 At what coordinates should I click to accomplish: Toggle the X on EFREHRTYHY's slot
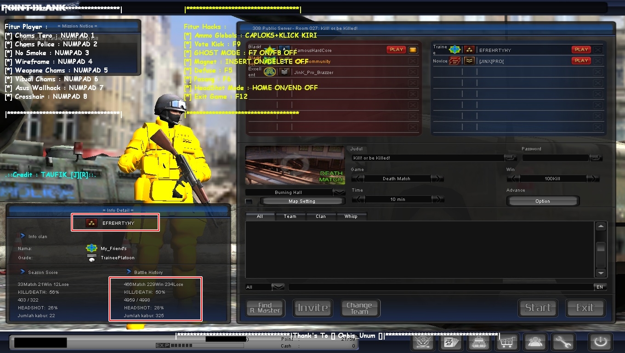coord(597,50)
